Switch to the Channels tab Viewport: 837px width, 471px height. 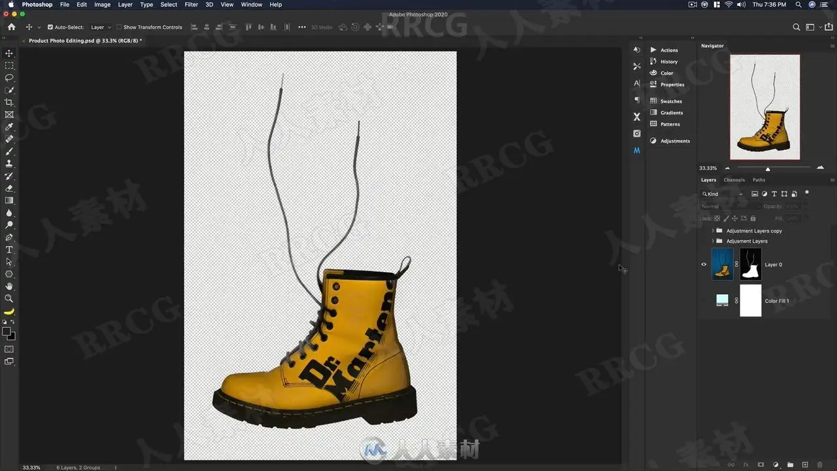[734, 180]
